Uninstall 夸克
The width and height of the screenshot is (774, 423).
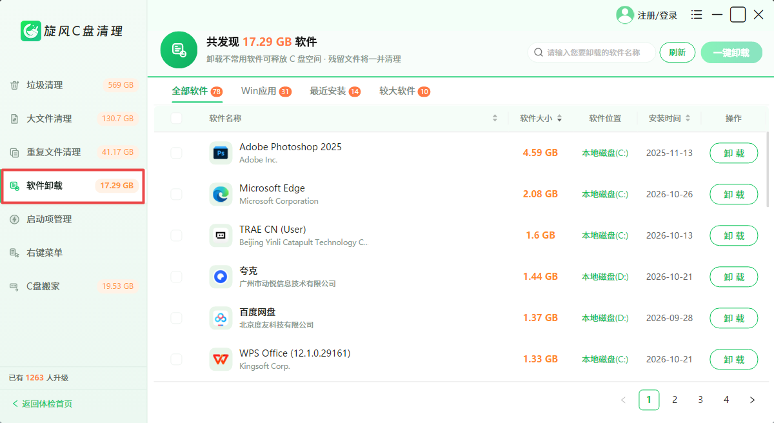pos(734,277)
